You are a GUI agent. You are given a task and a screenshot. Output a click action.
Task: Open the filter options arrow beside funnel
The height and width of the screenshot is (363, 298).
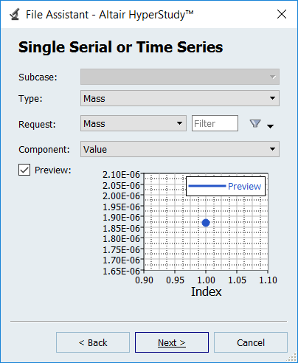[x=270, y=126]
